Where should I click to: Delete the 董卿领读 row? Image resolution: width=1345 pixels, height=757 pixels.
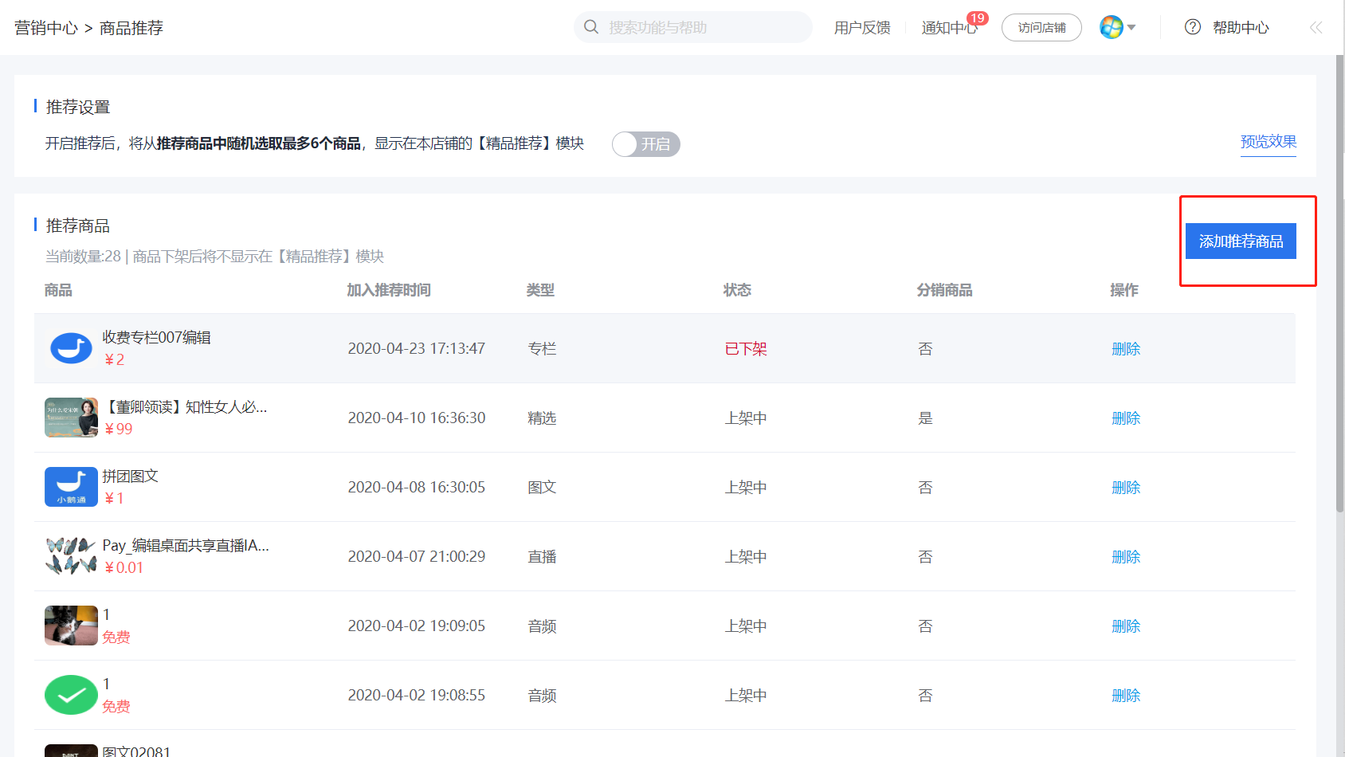(x=1126, y=418)
